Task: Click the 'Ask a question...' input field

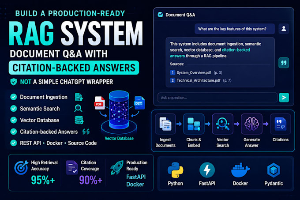Action: coord(217,98)
